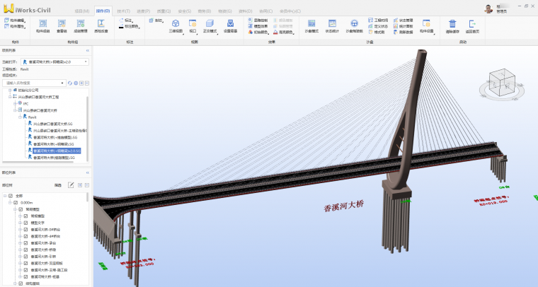Open the 进度(P) ribbon tab

(143, 12)
